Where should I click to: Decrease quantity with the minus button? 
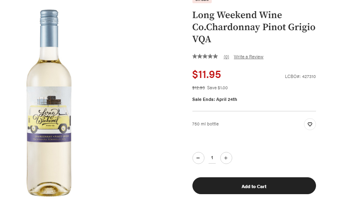pyautogui.click(x=198, y=158)
